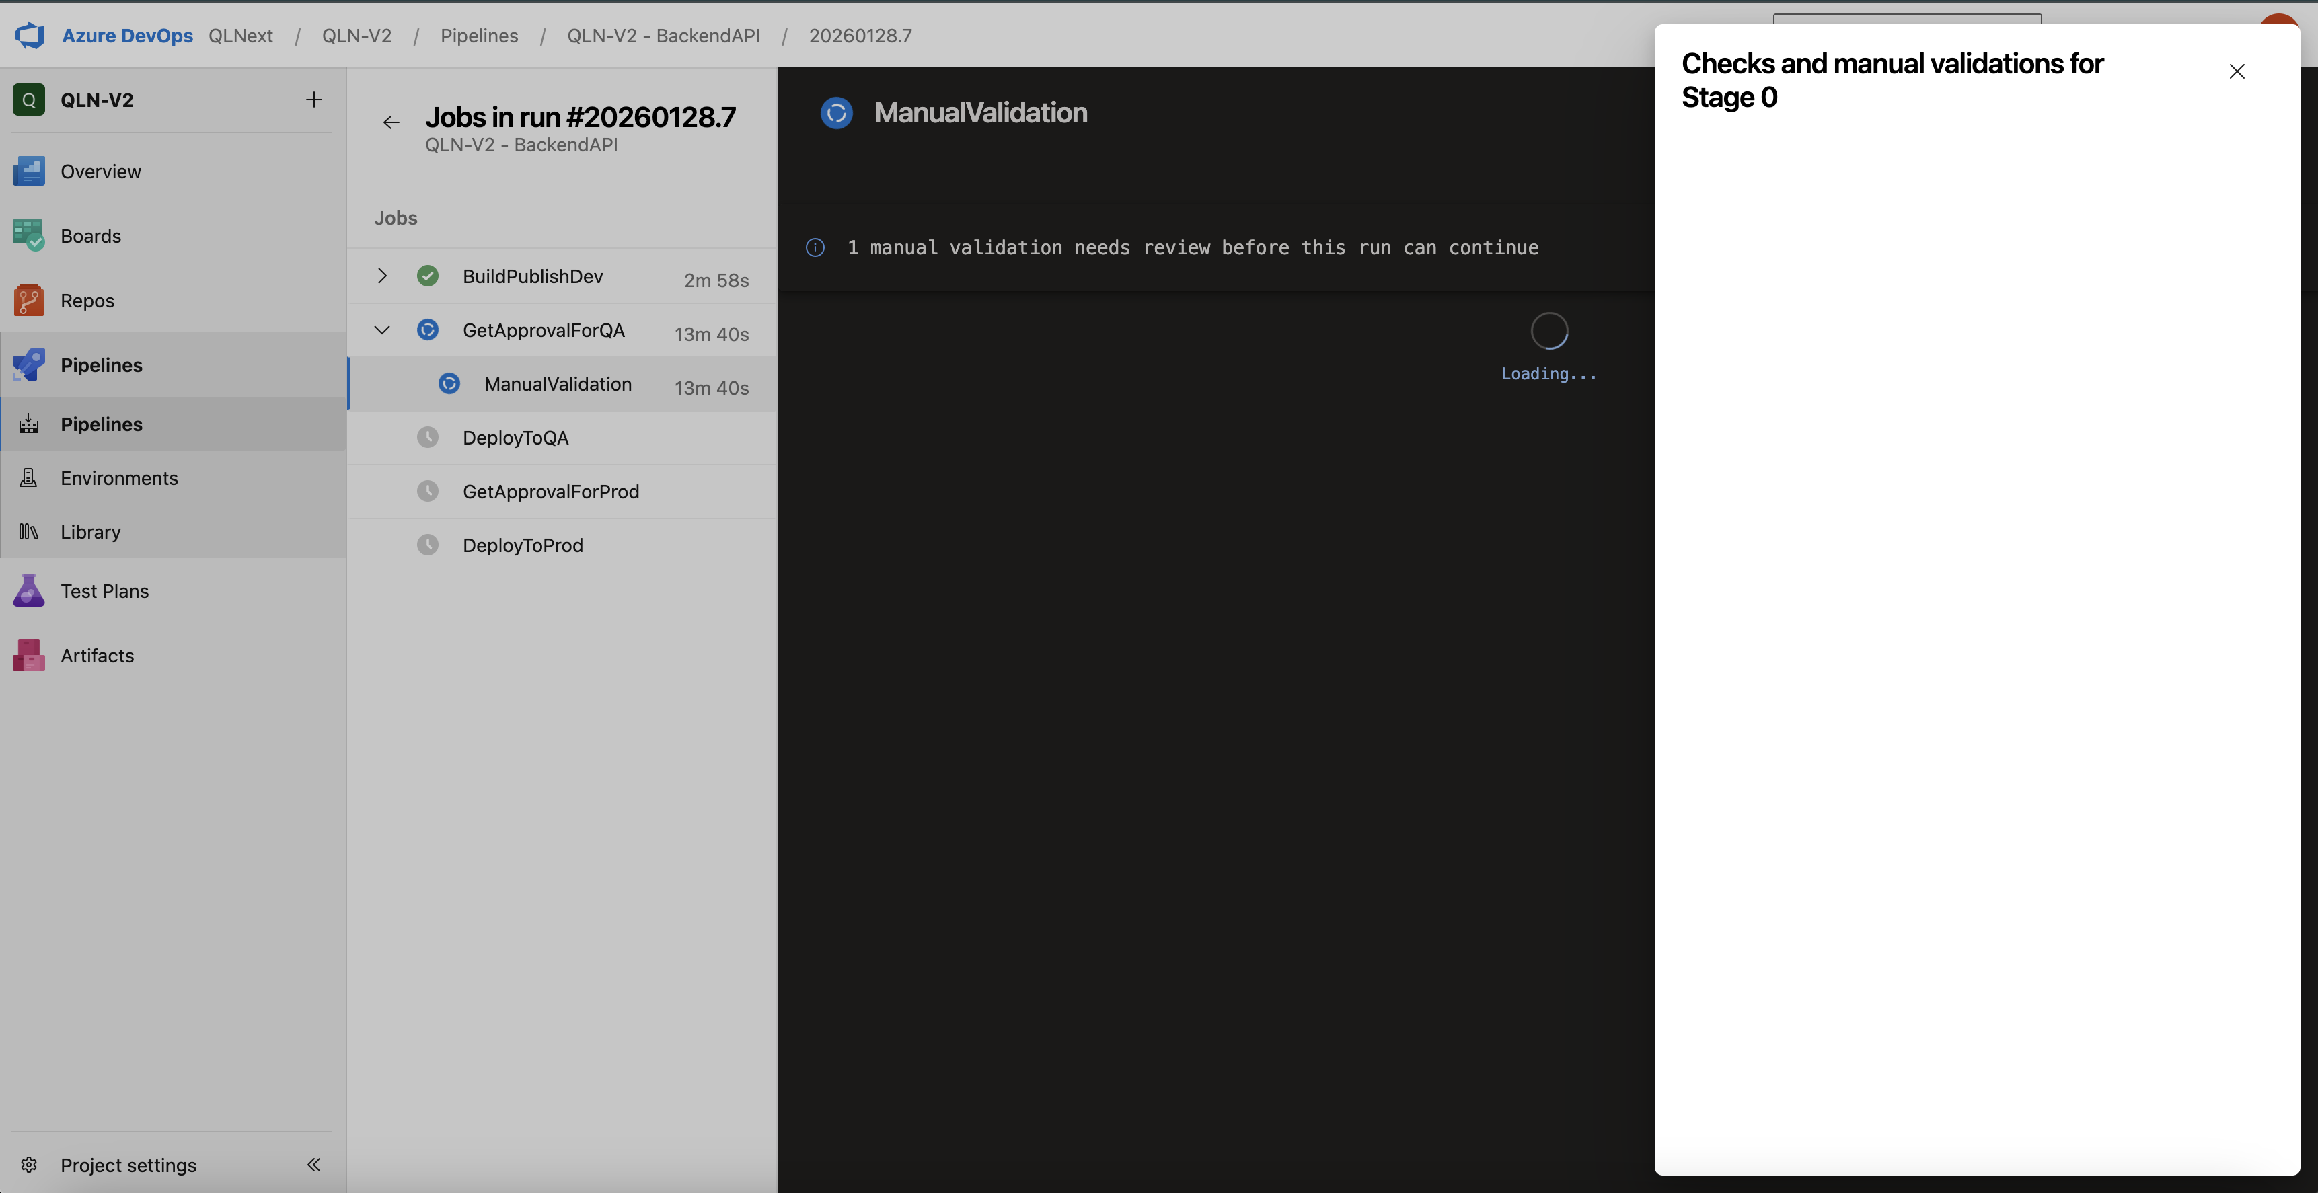Click the info icon beside manual validation message
Screen dimensions: 2318x1193
[815, 247]
